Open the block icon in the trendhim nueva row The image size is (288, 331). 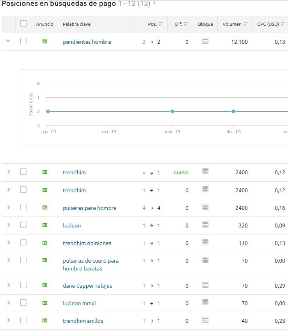[205, 172]
